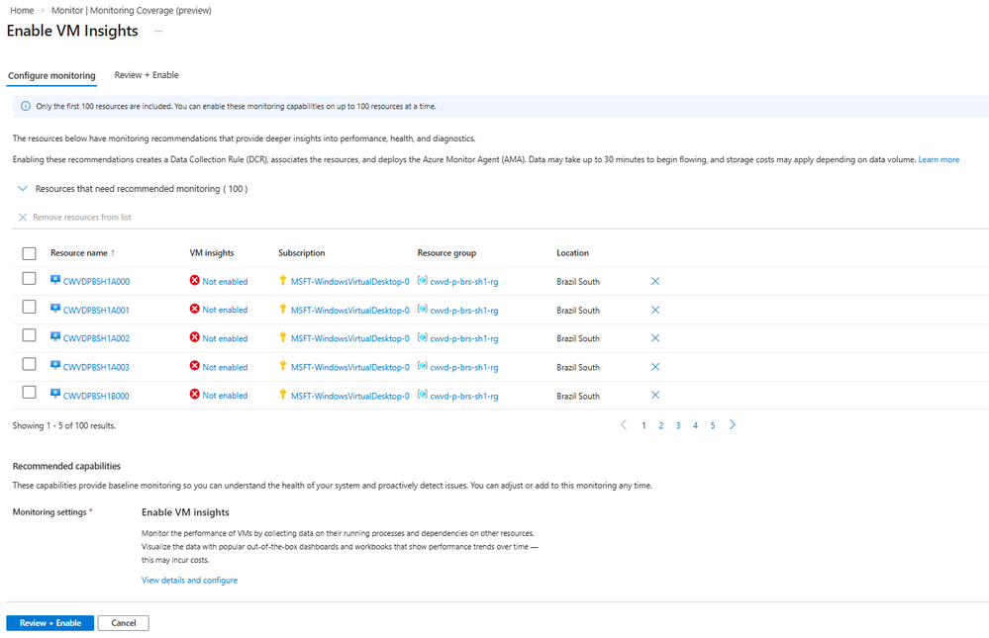The width and height of the screenshot is (989, 638).
Task: Click resource group icon in CWVDPBSH1B000 row
Action: point(423,395)
